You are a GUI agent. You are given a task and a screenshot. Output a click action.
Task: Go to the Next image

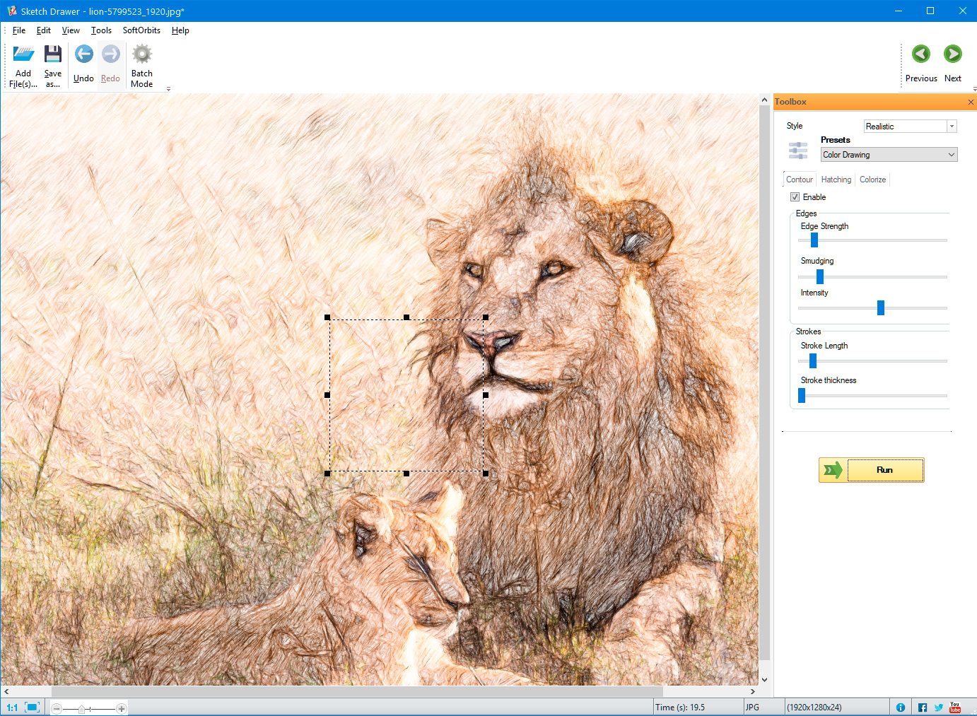click(x=952, y=55)
